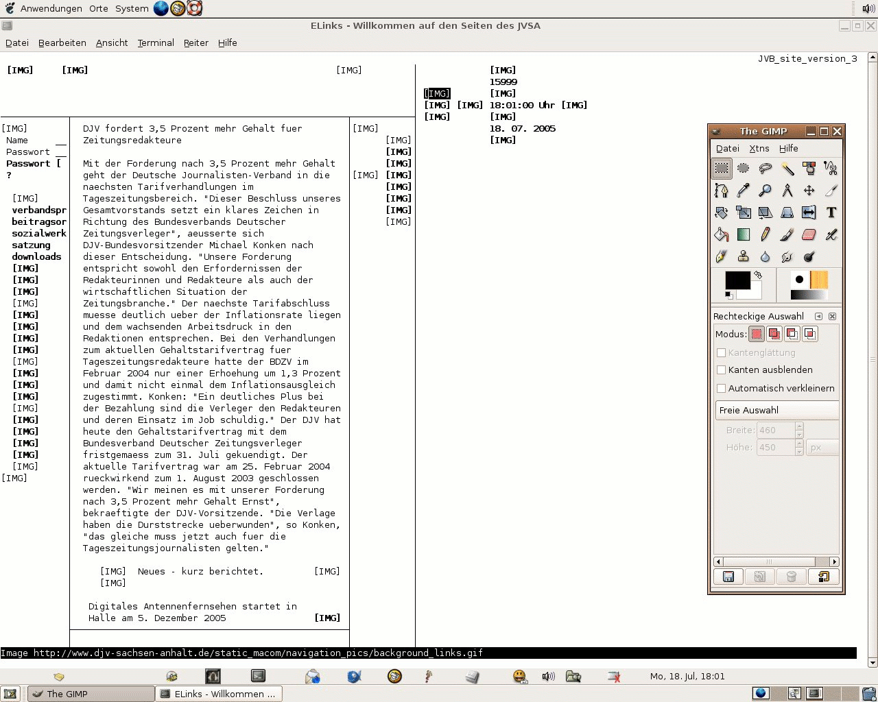This screenshot has width=878, height=702.
Task: Select the Paintbrush tool
Action: [787, 234]
